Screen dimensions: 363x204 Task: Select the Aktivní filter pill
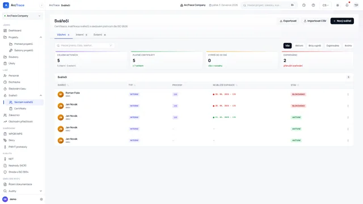299,46
